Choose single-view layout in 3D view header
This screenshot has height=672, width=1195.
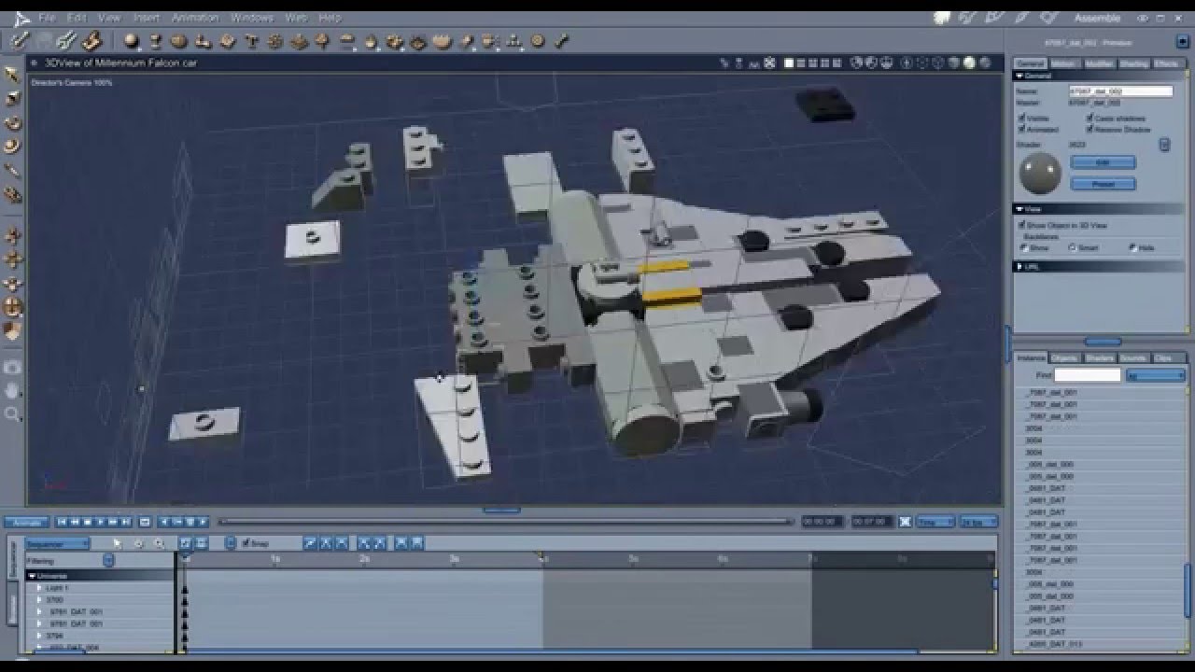pyautogui.click(x=789, y=63)
